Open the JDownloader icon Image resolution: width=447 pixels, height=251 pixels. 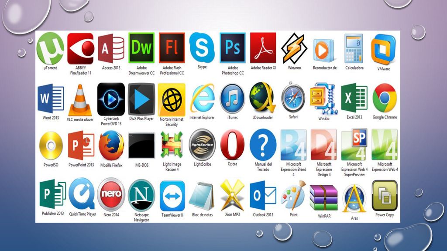coord(262,98)
